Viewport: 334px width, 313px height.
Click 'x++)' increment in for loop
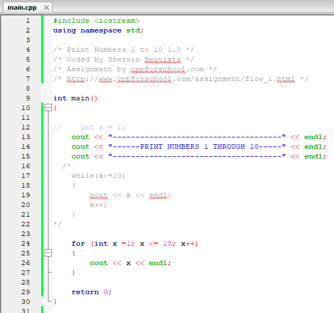[190, 243]
